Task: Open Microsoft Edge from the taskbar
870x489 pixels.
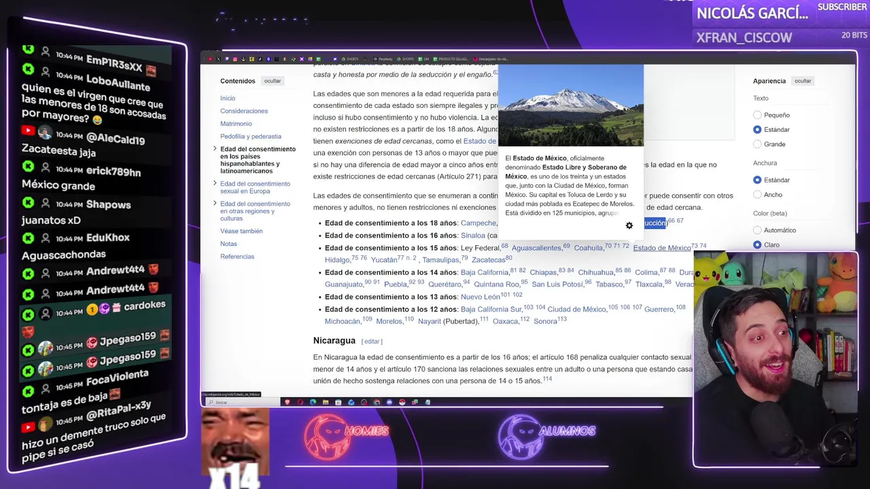Action: point(313,402)
